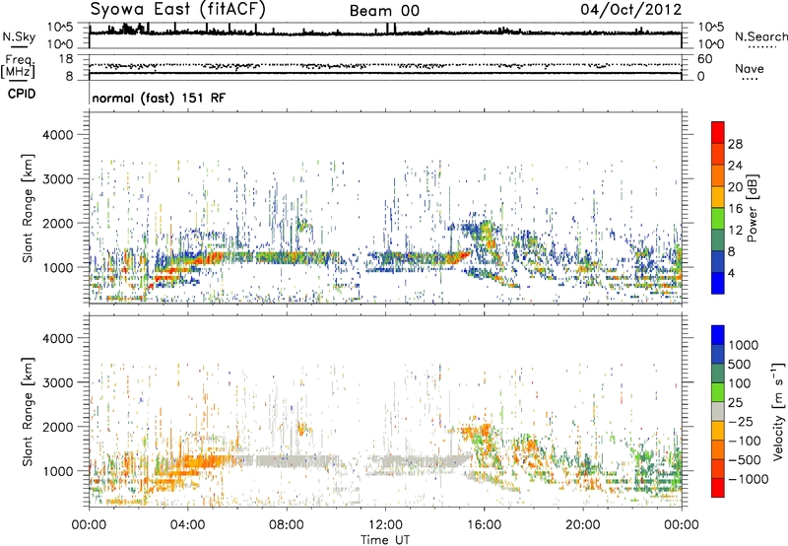Click the "18" frequency axis tick label
The height and width of the screenshot is (546, 788).
[x=65, y=58]
